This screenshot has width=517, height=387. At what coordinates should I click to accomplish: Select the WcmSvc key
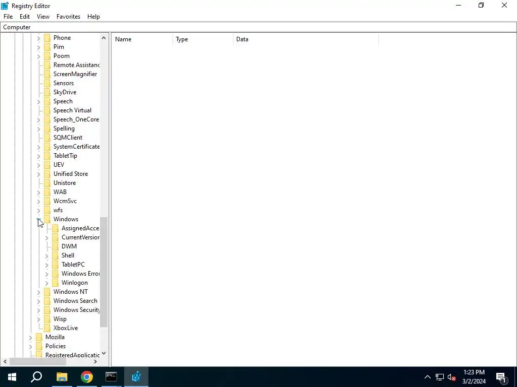(x=65, y=201)
